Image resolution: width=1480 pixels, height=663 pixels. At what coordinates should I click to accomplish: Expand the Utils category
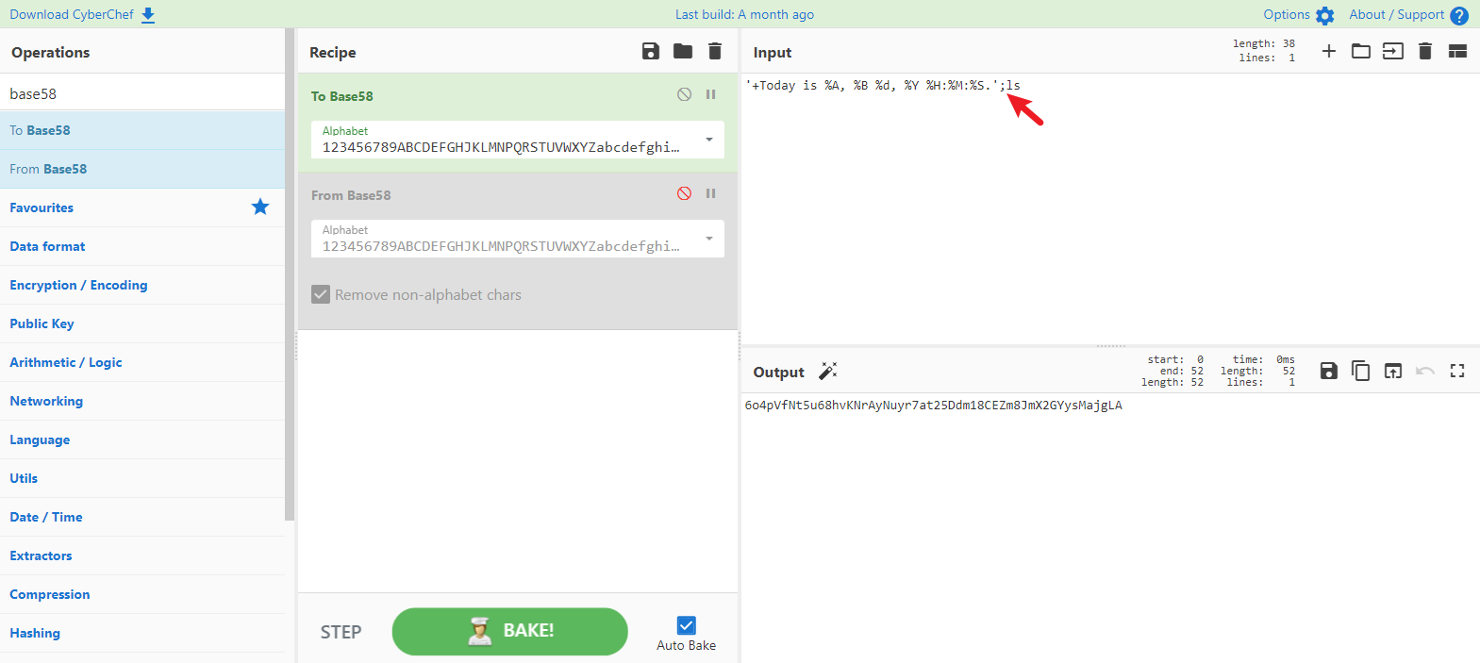point(142,478)
